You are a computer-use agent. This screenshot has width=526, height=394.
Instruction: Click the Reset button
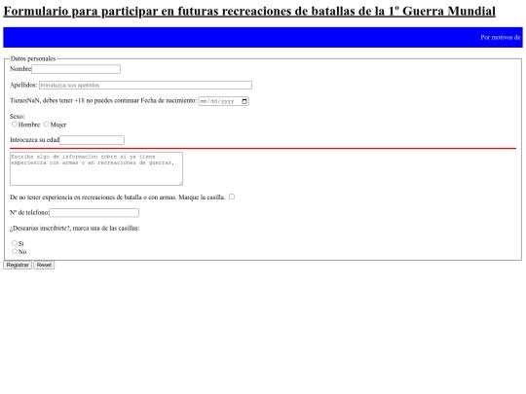(44, 265)
